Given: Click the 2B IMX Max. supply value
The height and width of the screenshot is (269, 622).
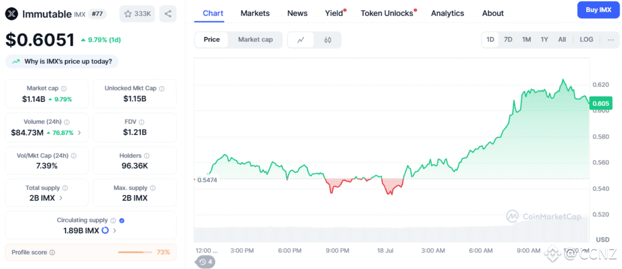Looking at the screenshot, I should point(135,198).
